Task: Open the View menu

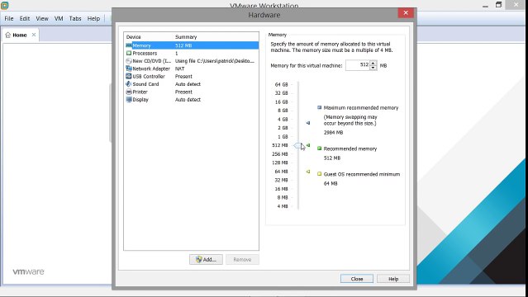Action: (x=42, y=18)
